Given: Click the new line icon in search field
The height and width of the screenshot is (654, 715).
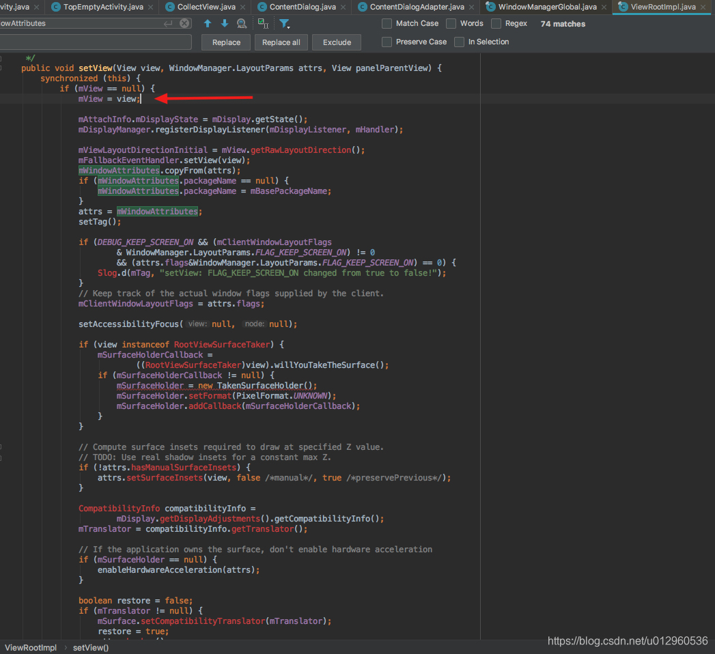Looking at the screenshot, I should (168, 23).
